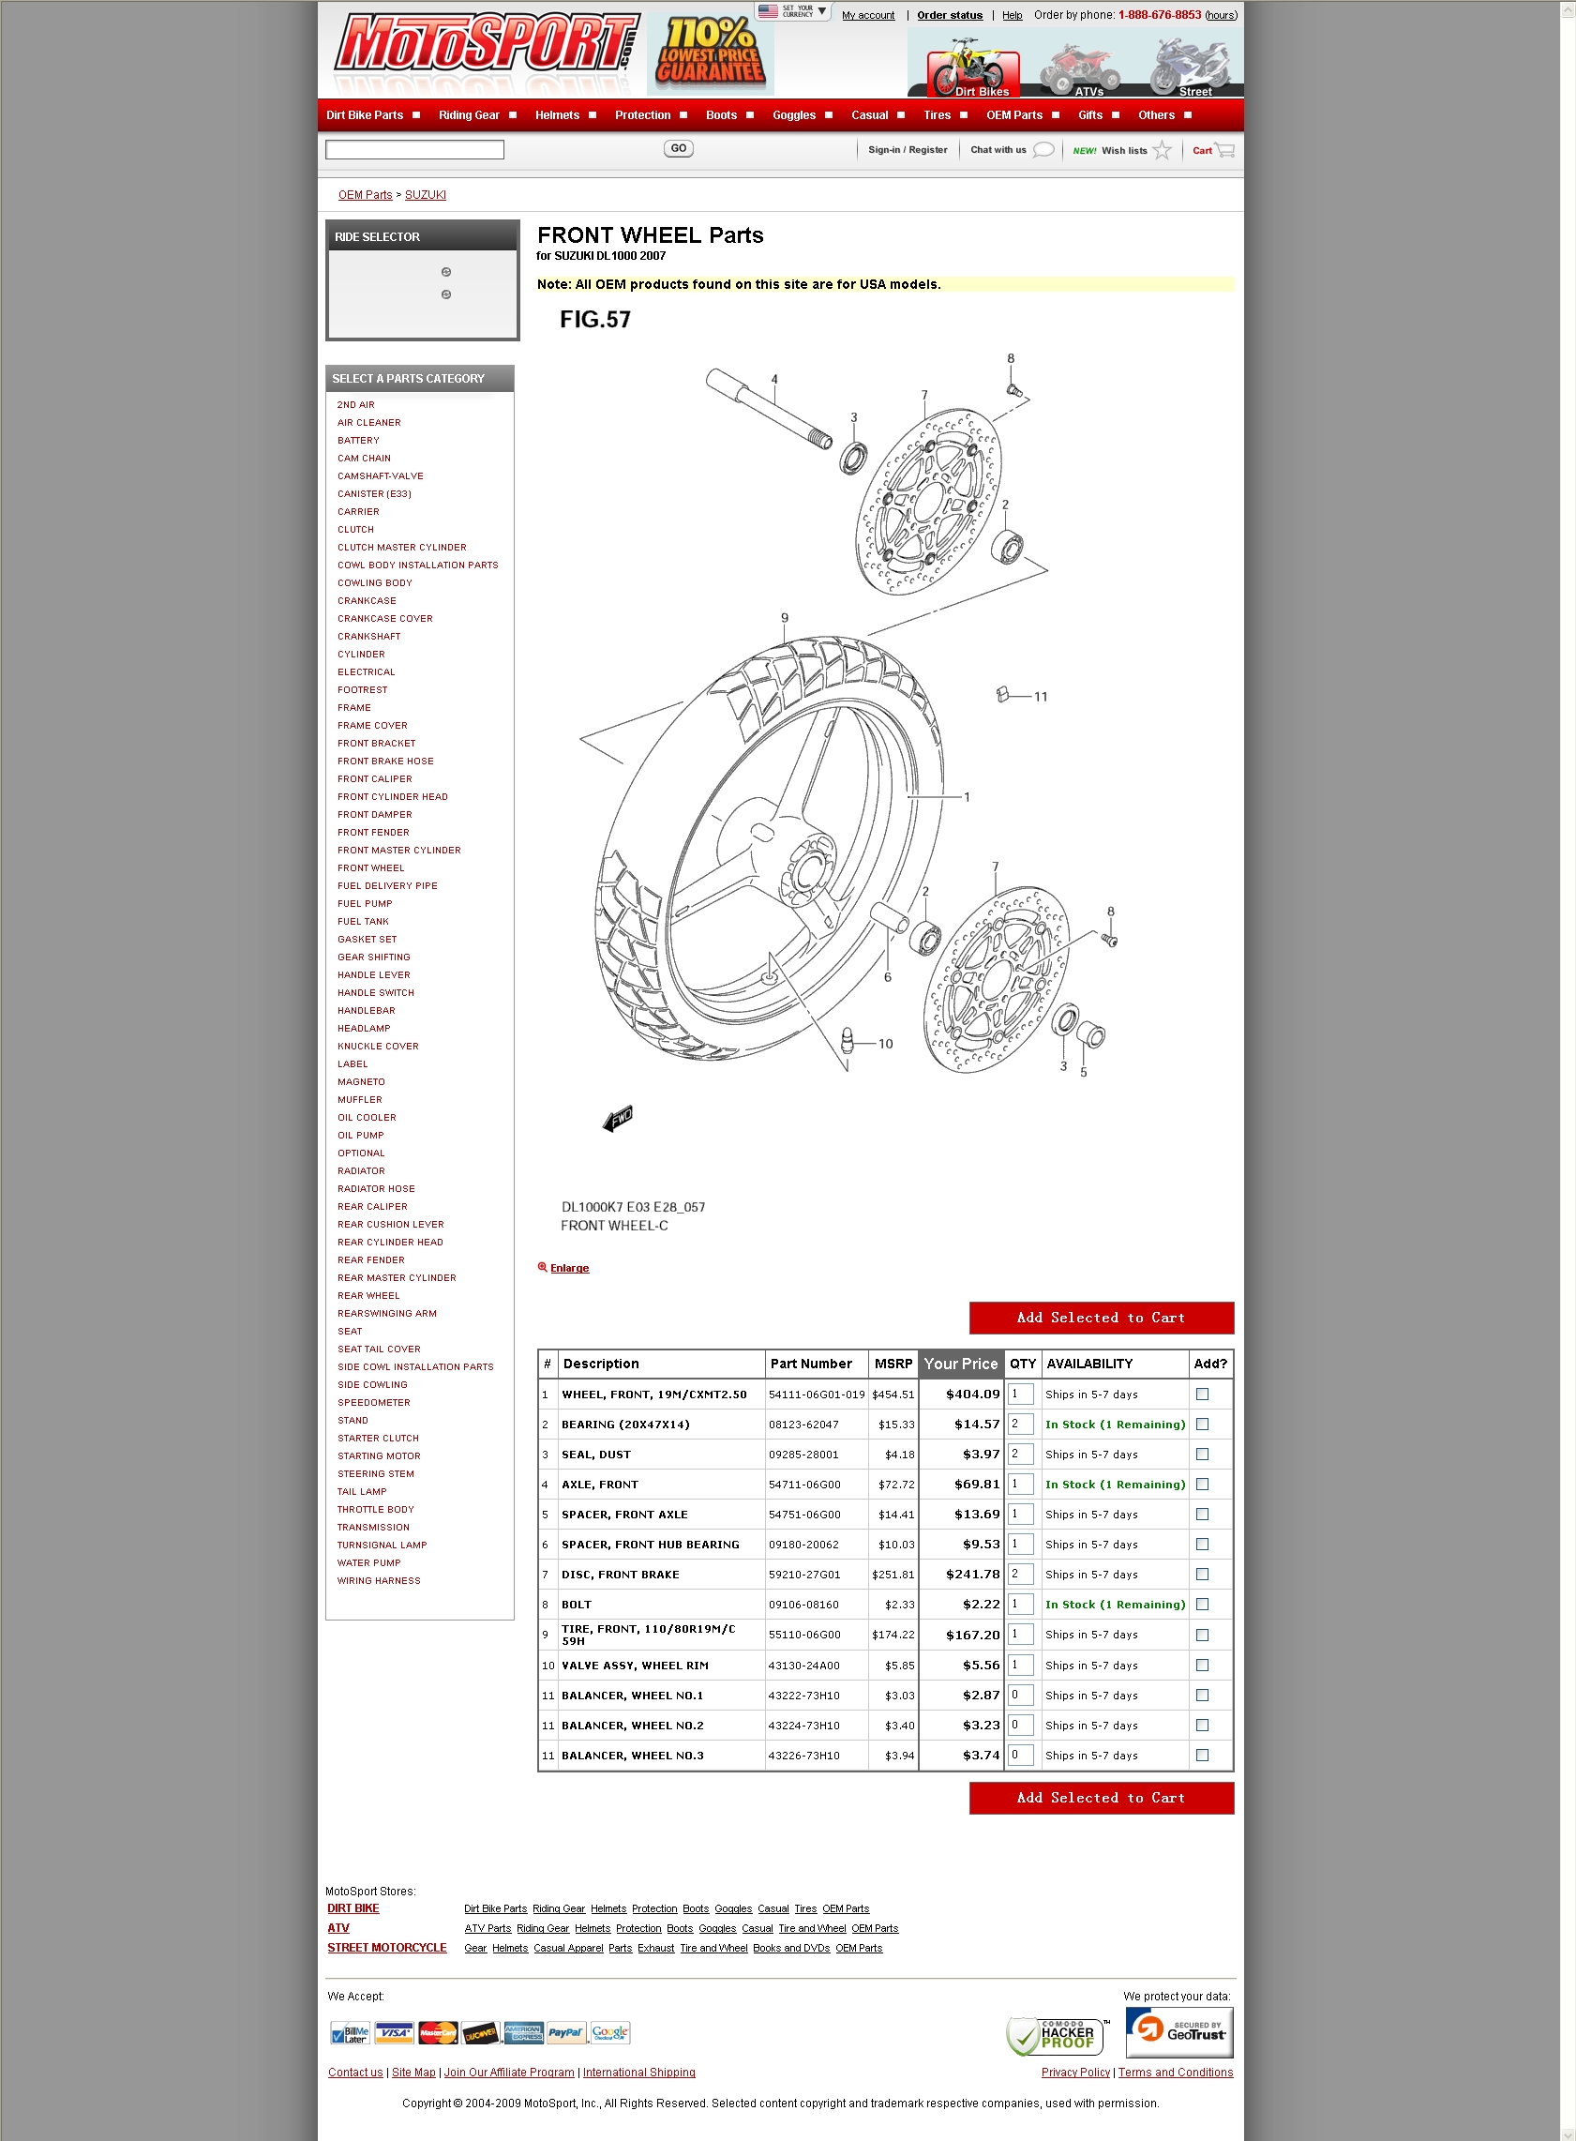Click the MasterCard payment icon
The image size is (1576, 2141).
(x=438, y=2033)
